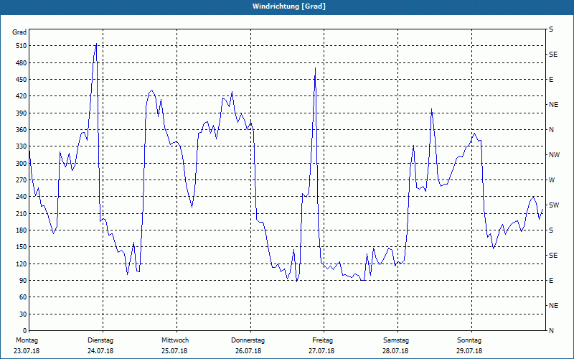
Task: Select the NW compass label
Action: point(554,155)
